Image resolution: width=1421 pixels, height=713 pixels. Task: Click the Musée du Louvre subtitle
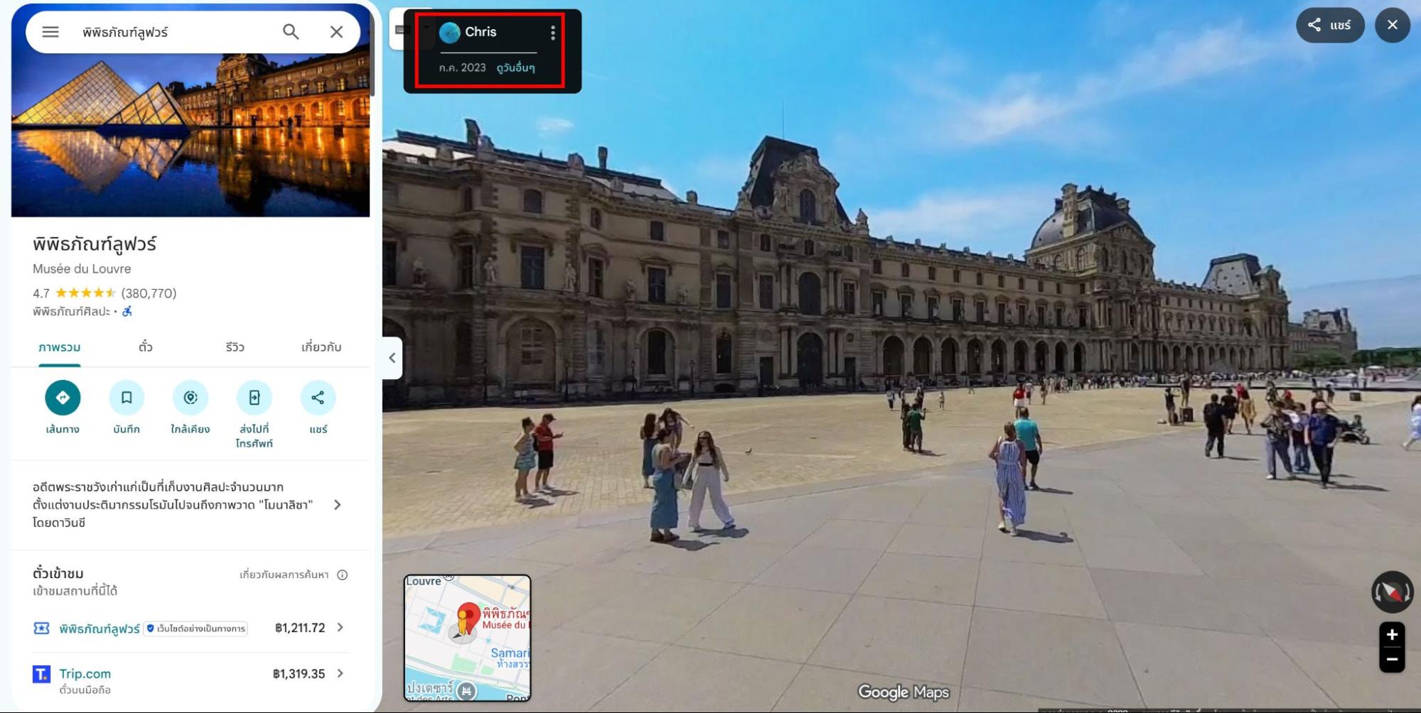point(82,269)
